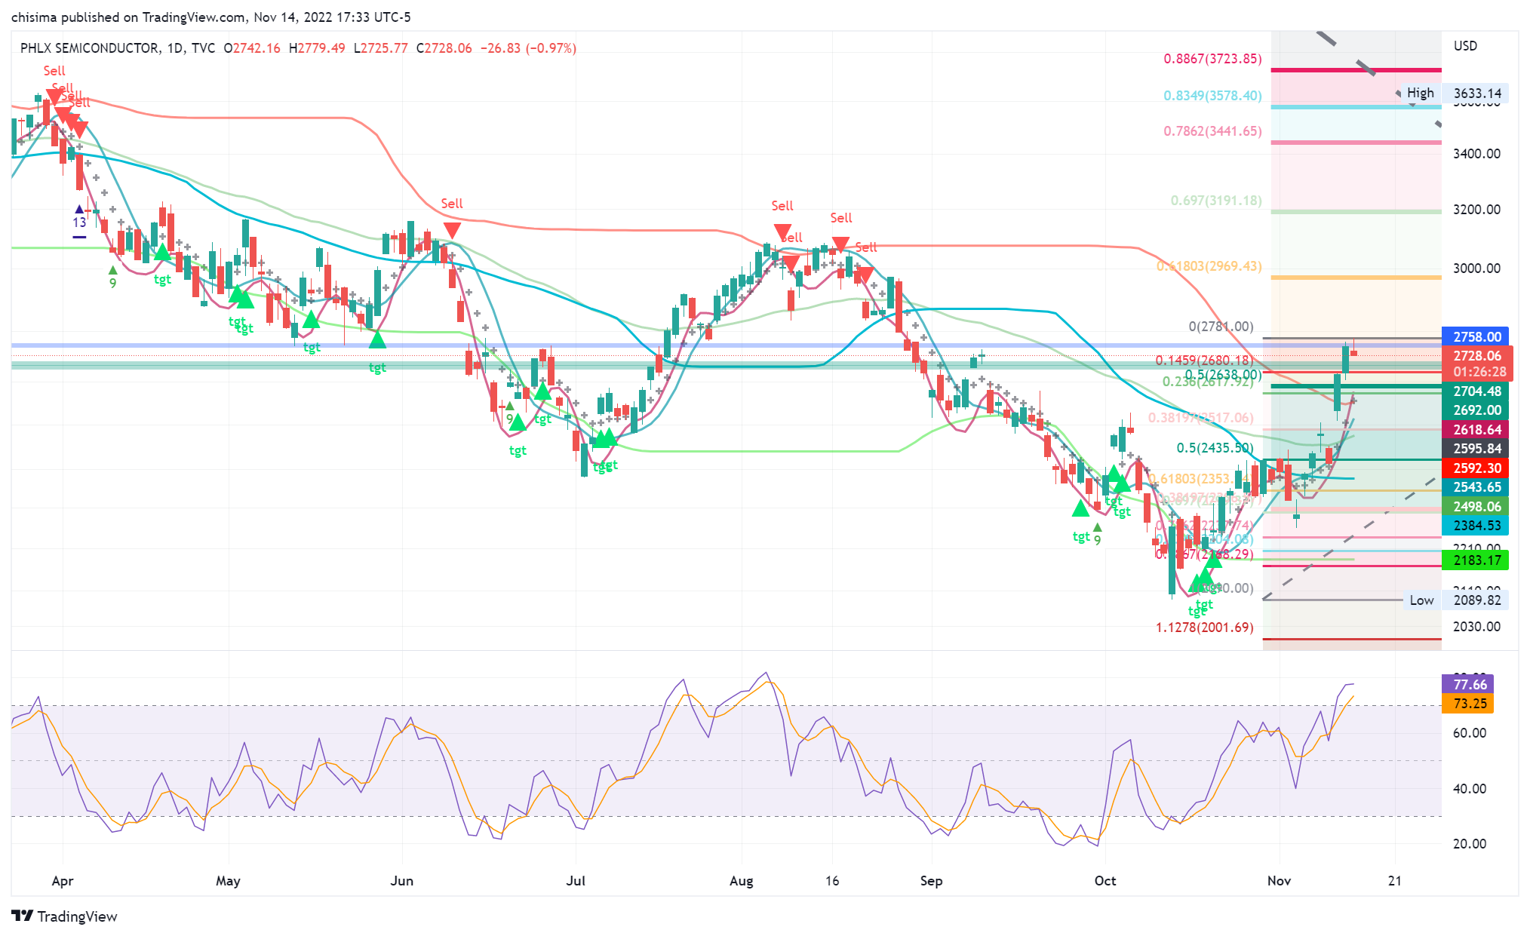Screen dimensions: 1530x936
Task: Click the PHLX SEMICONDUCTOR symbol title
Action: [x=89, y=48]
